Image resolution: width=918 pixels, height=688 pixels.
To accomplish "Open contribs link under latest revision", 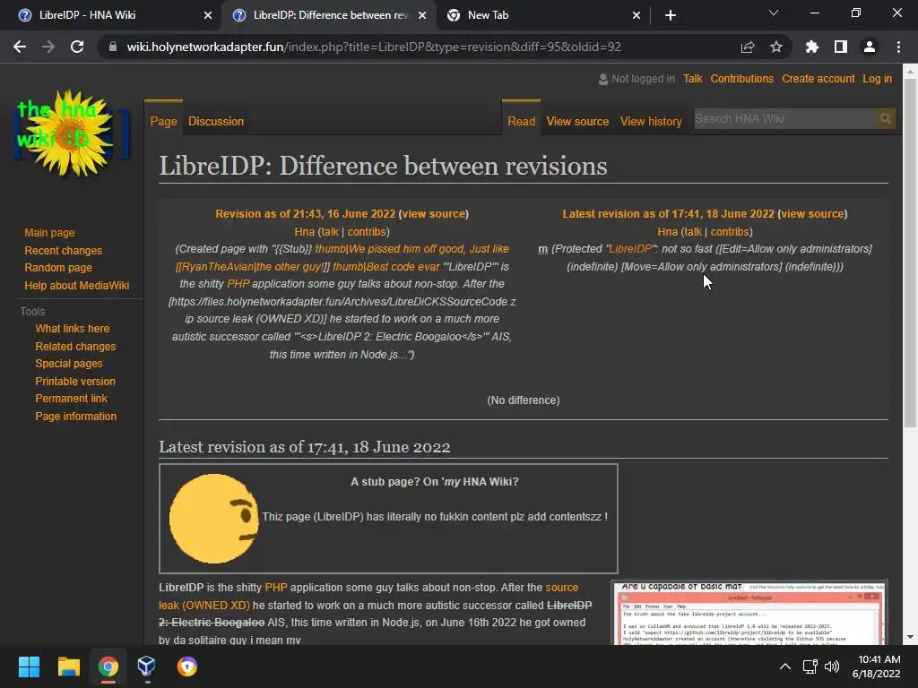I will [x=730, y=232].
